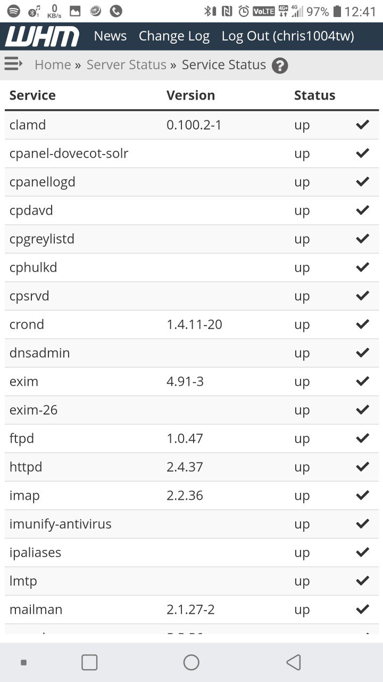The width and height of the screenshot is (383, 682).
Task: Click the help question mark icon
Action: [280, 66]
